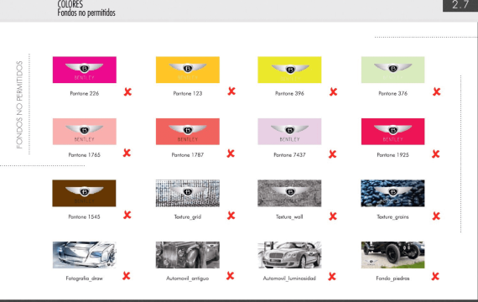Click the red X beside Automovil_antiguo
Viewport: 478px width, 302px height.
(230, 276)
